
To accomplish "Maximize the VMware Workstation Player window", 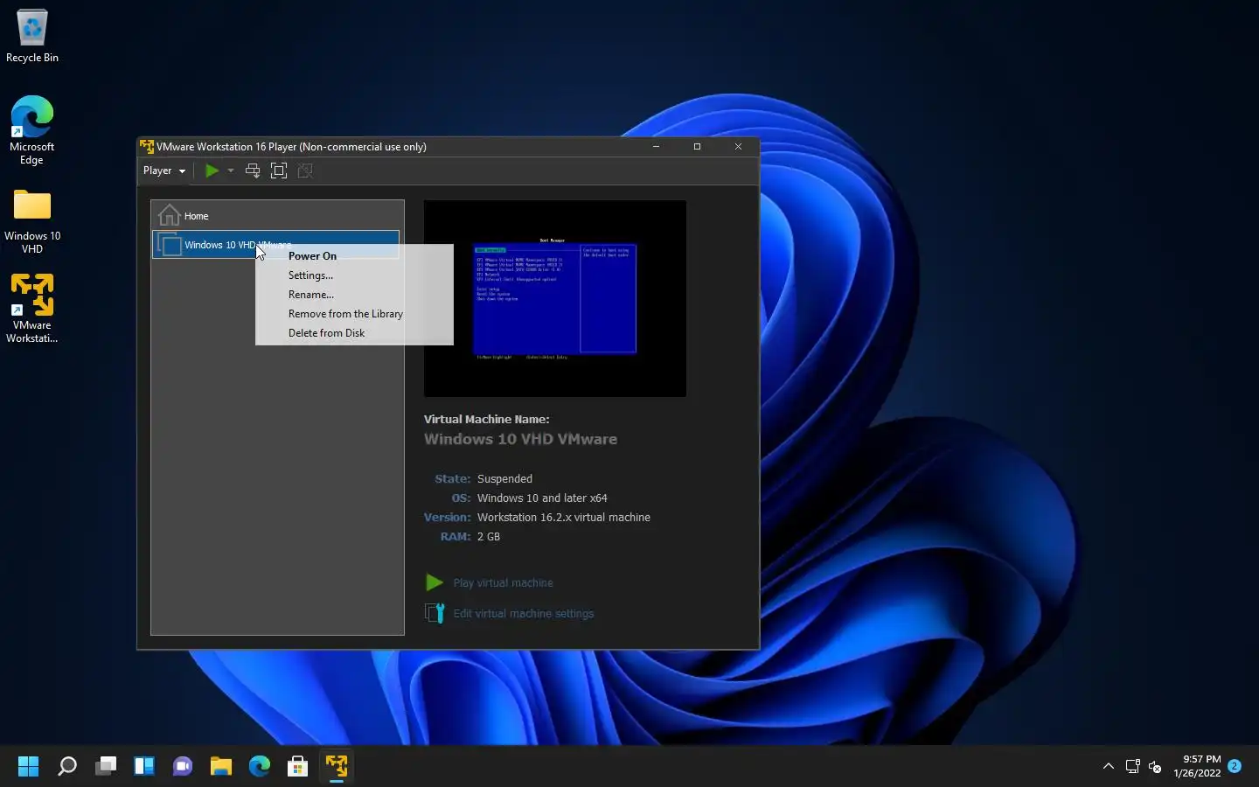I will click(x=697, y=147).
